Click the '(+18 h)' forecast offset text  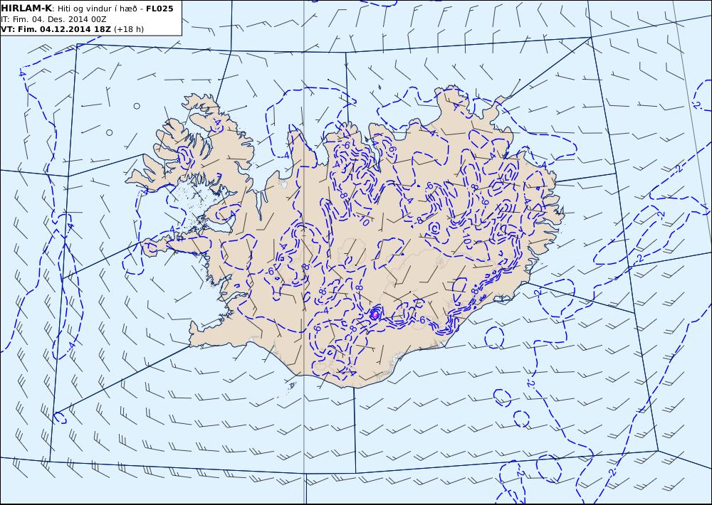(129, 29)
